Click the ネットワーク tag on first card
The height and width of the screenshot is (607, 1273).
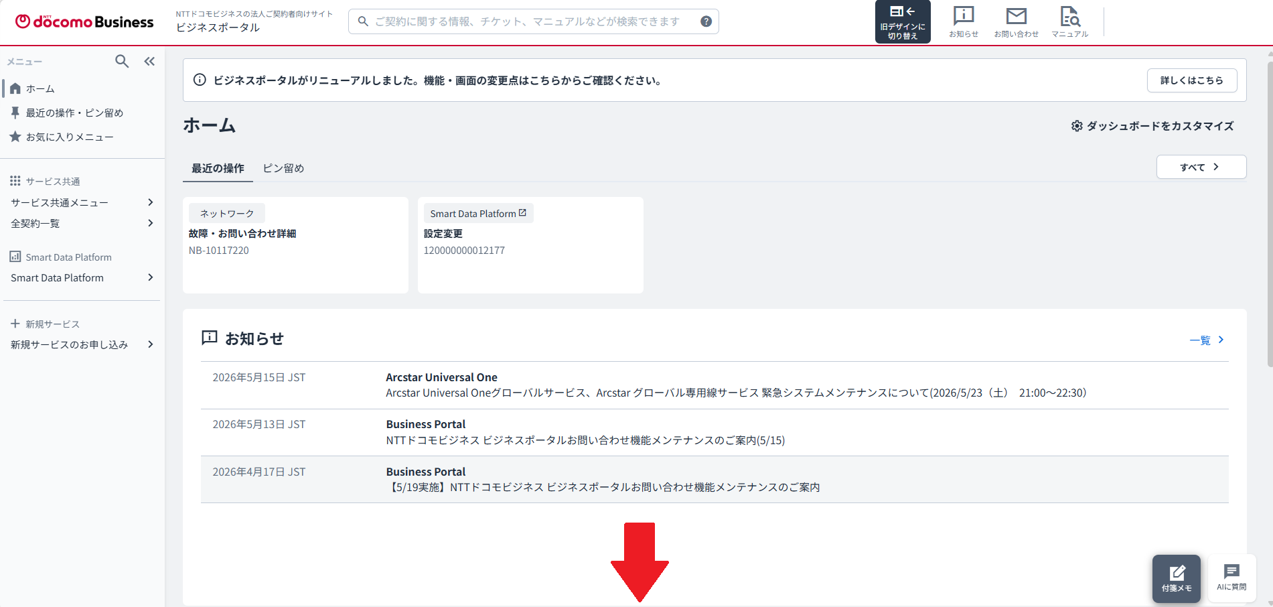(x=227, y=213)
